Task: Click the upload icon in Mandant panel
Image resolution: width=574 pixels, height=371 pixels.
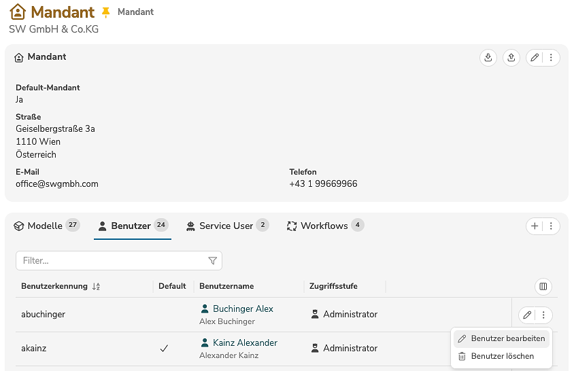Action: coord(511,58)
